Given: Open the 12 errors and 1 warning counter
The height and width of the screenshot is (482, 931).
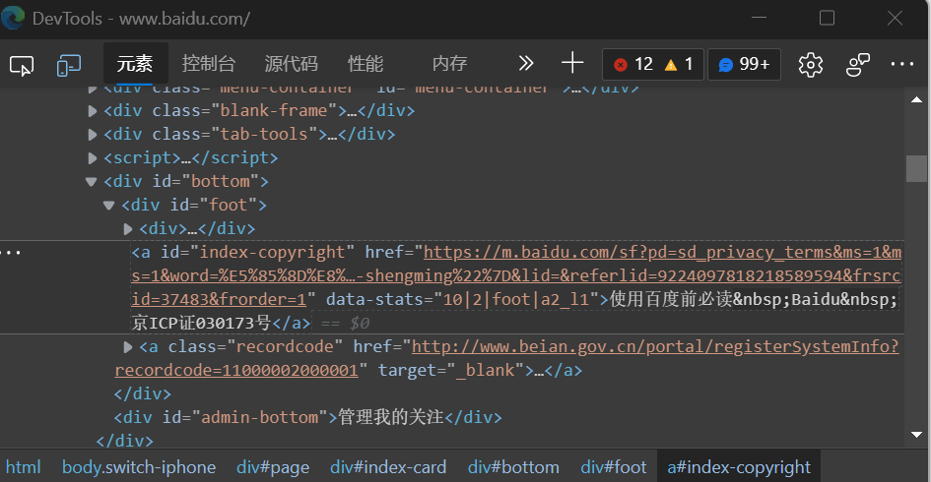Looking at the screenshot, I should coord(653,64).
